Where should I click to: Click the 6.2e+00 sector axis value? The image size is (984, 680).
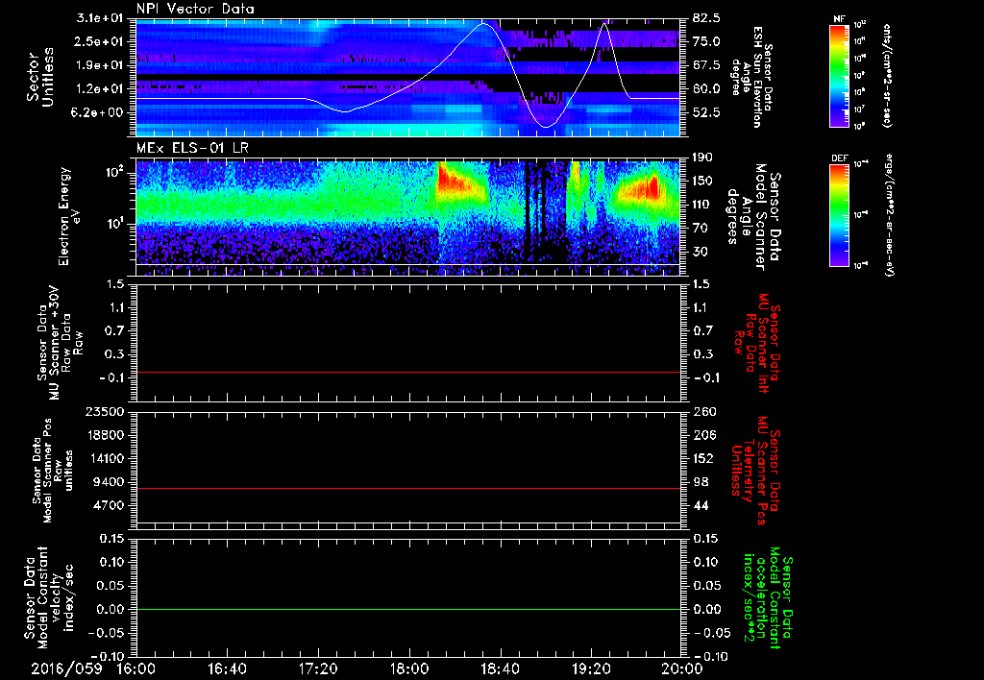95,113
